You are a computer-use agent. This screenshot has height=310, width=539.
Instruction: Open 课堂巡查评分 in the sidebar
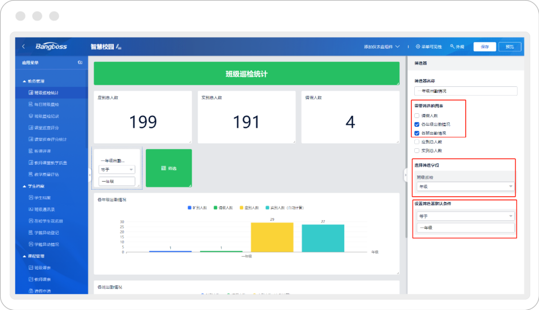click(43, 128)
